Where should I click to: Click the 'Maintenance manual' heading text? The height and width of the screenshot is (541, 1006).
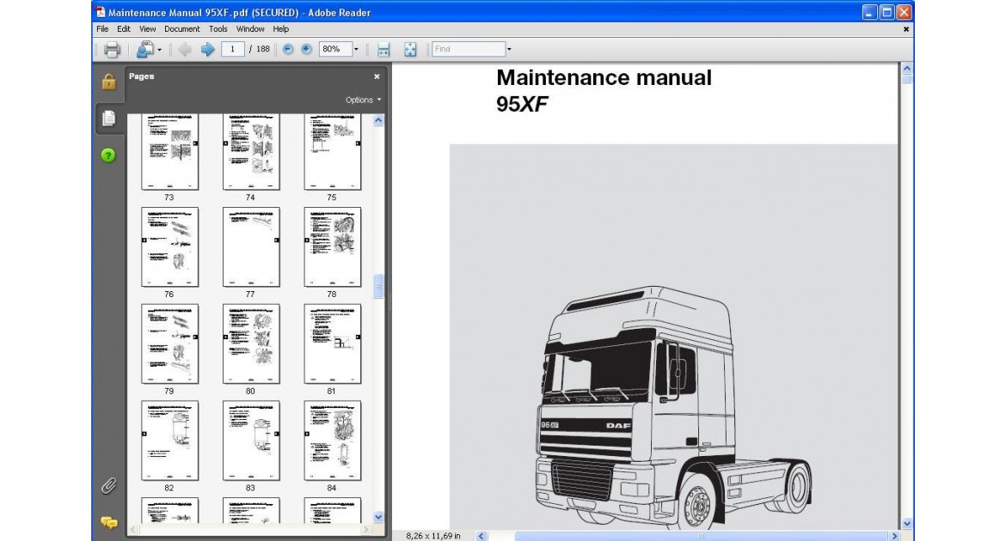604,77
